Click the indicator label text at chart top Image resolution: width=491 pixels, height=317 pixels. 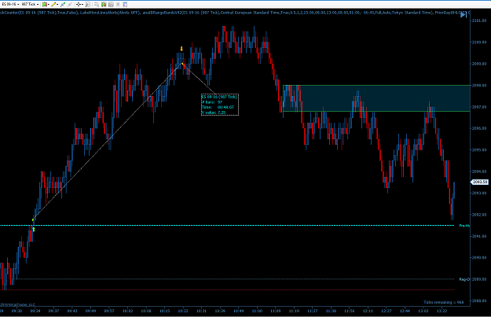[x=235, y=13]
